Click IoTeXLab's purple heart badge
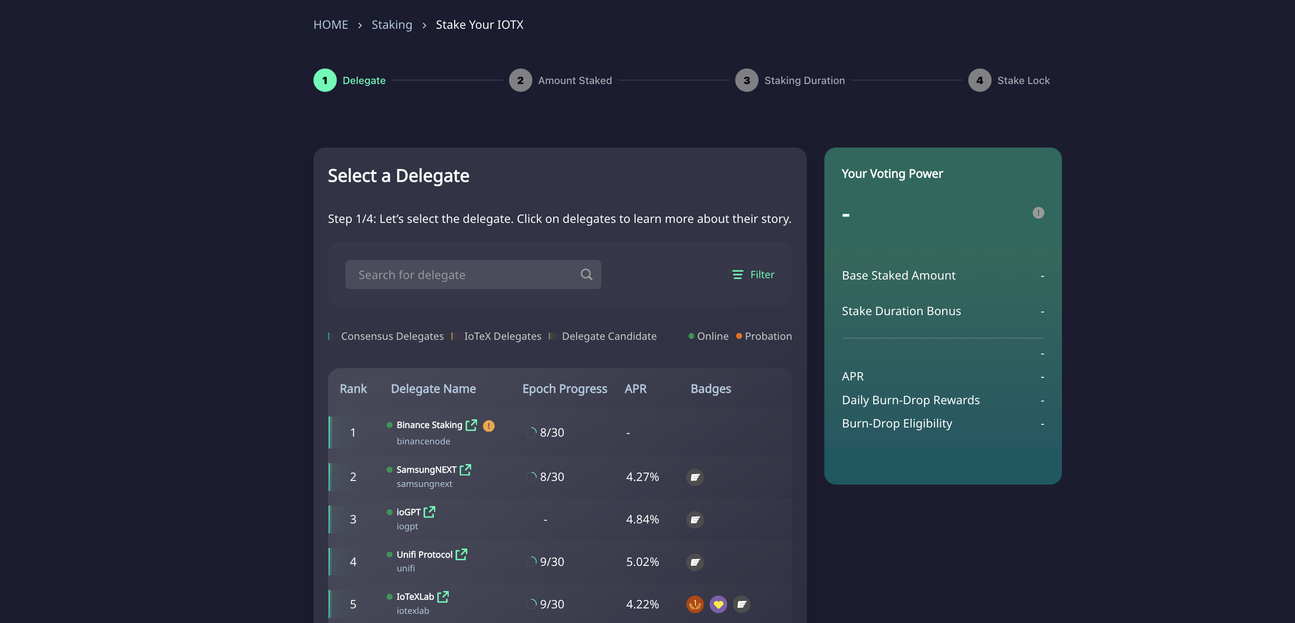Screen dimensions: 1295x623 click(718, 604)
